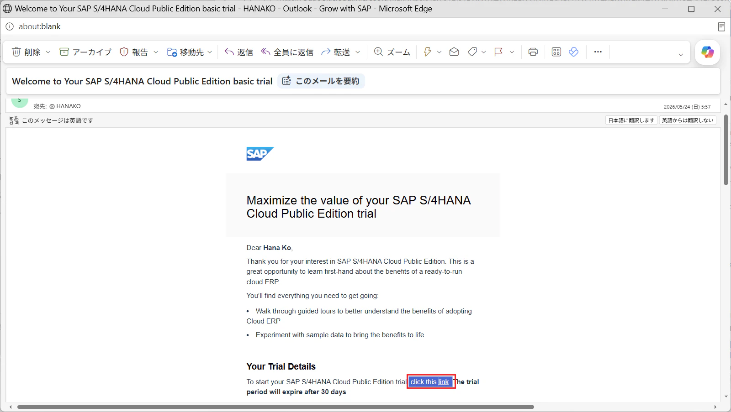Minimize the Microsoft Edge window
Screen dimensions: 731x412
(x=665, y=9)
